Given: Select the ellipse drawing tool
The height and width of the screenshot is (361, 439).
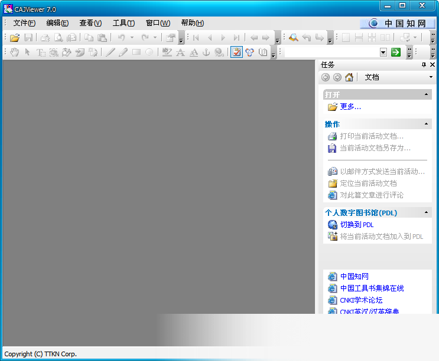Looking at the screenshot, I should (x=149, y=52).
